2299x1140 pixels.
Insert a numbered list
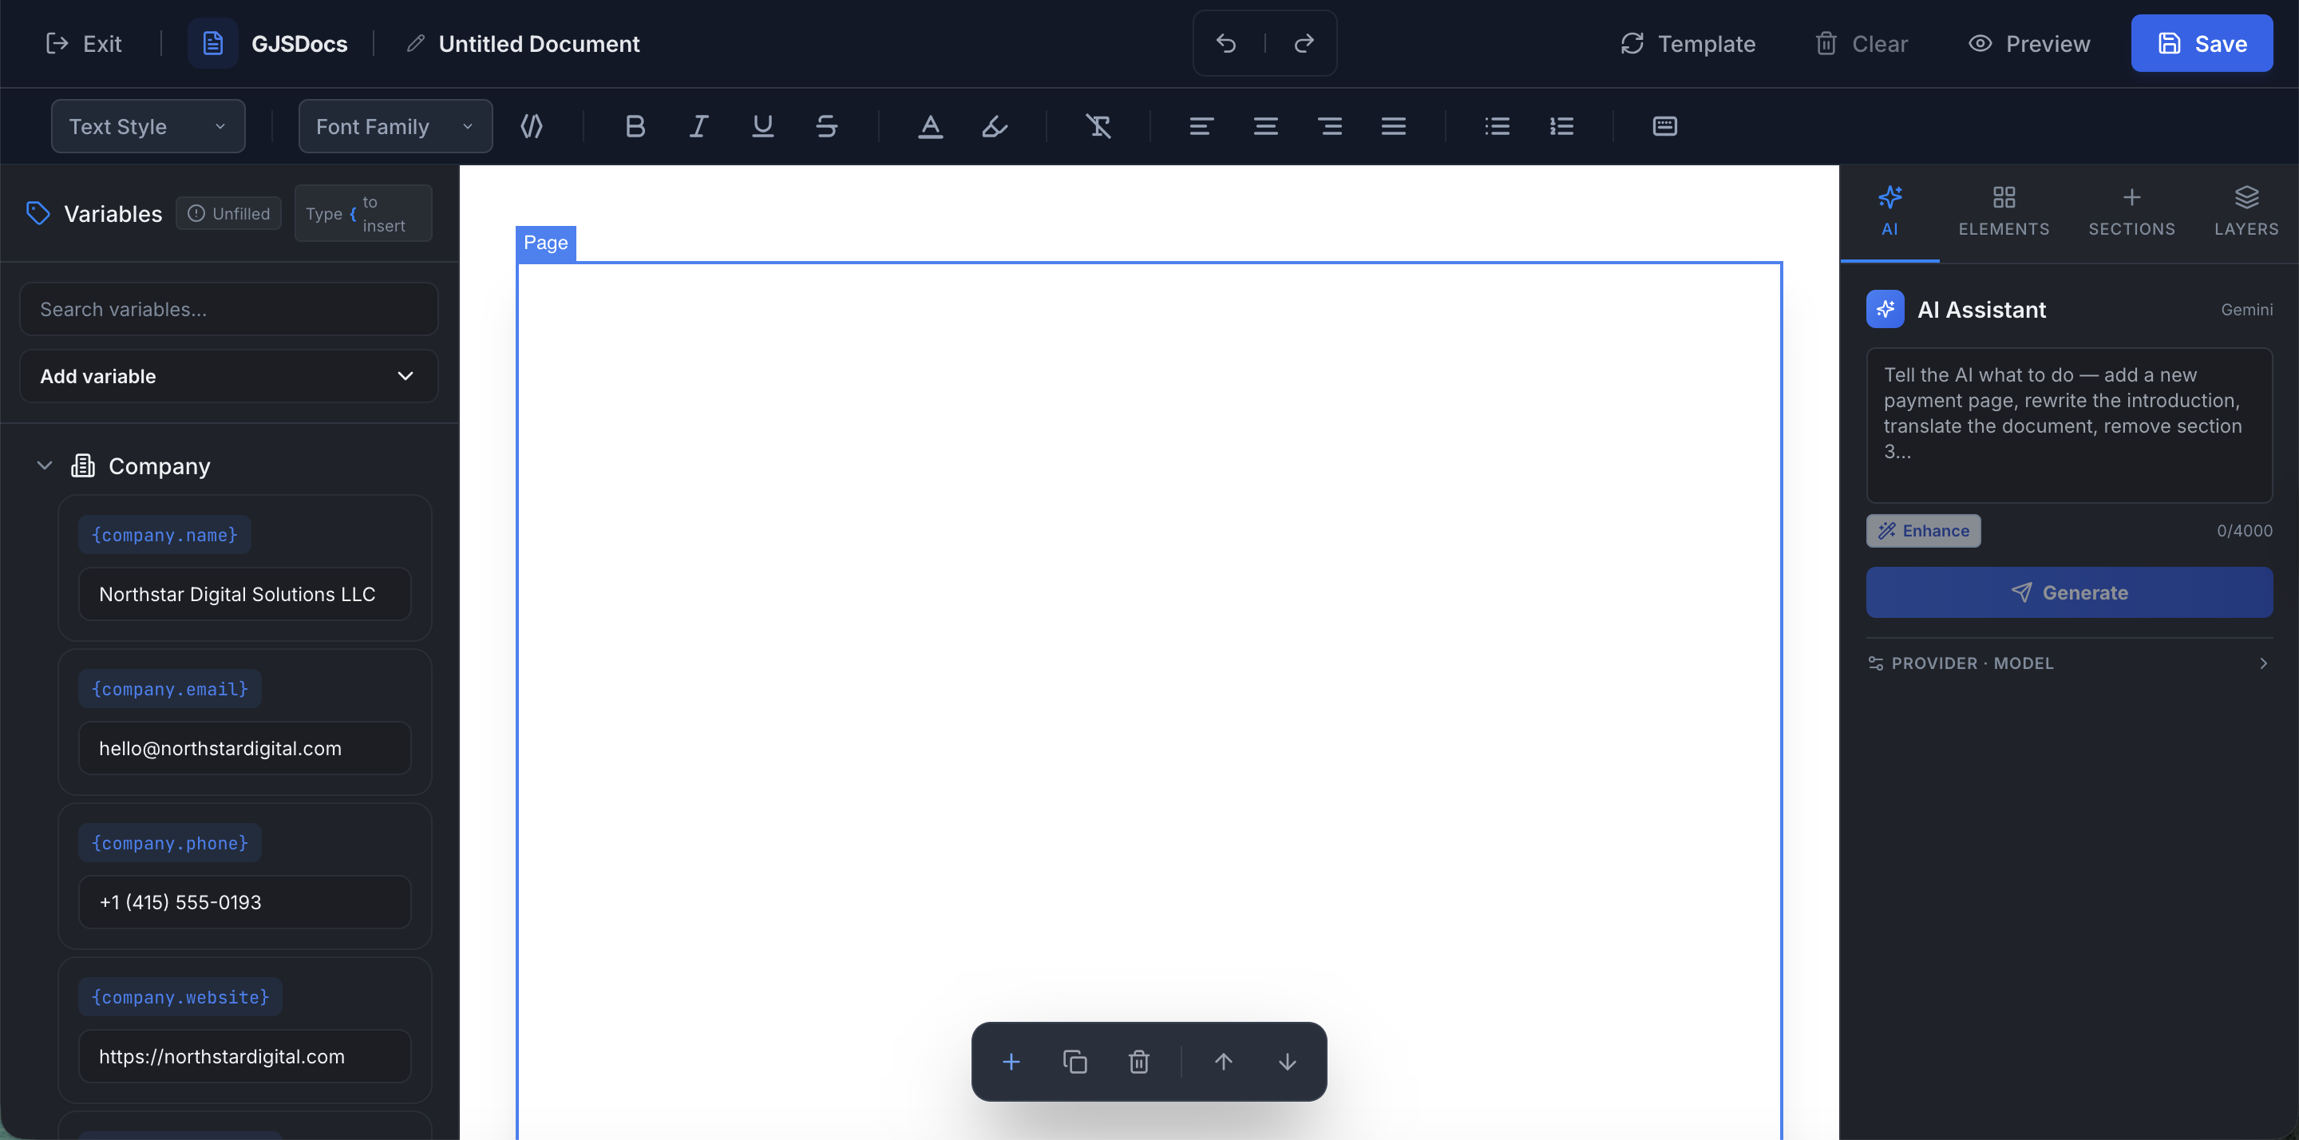1562,126
